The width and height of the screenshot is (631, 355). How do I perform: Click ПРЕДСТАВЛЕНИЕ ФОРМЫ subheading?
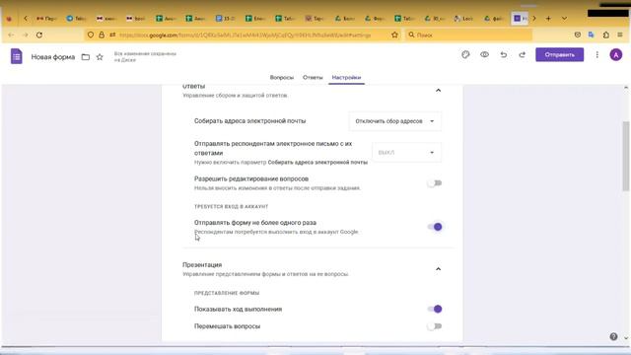[x=227, y=293]
